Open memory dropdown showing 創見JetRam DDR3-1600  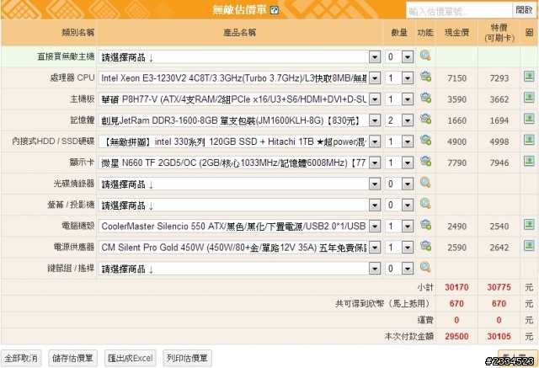coord(239,120)
